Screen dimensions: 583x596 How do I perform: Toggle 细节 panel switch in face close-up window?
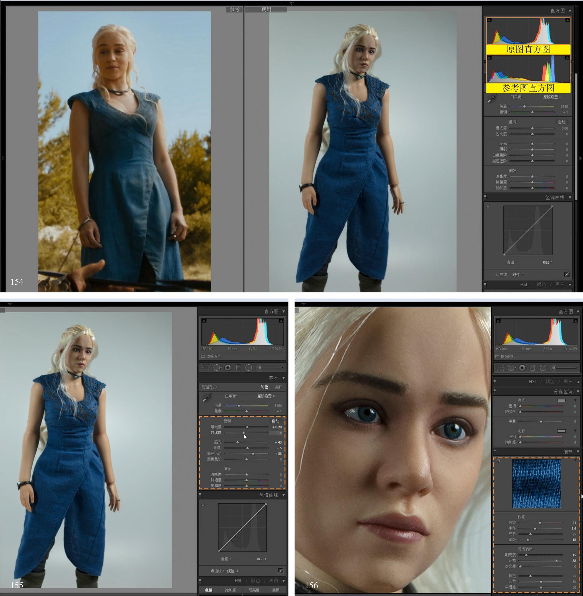point(495,451)
